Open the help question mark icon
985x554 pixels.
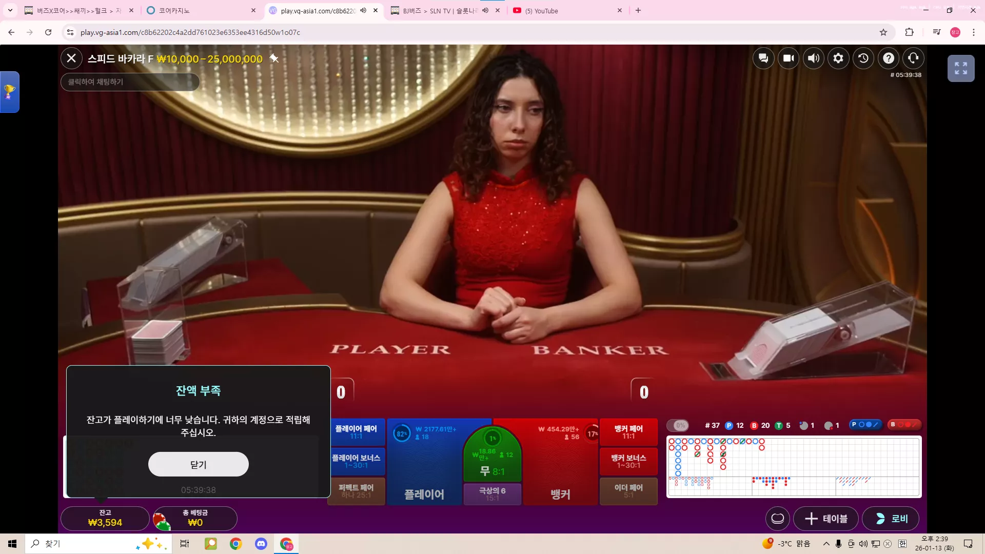click(x=889, y=58)
